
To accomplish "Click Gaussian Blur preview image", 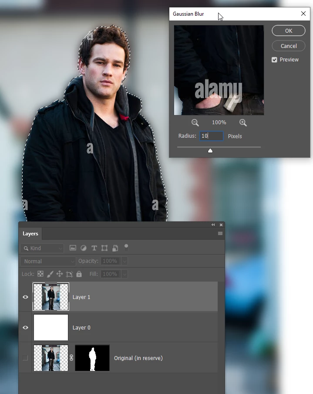I will [219, 70].
